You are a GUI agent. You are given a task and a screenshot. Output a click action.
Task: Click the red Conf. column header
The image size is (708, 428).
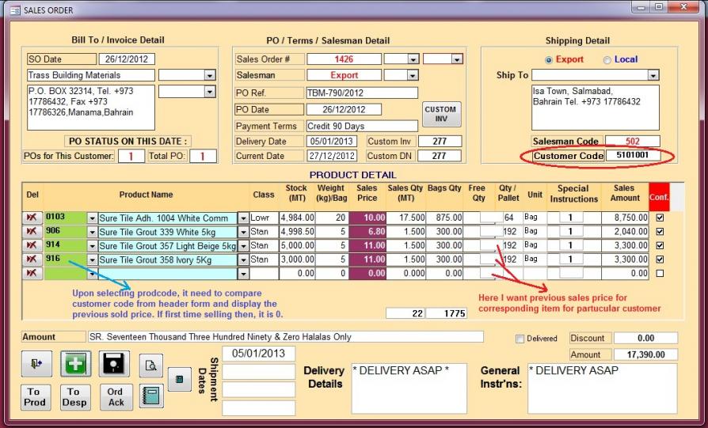pos(659,197)
